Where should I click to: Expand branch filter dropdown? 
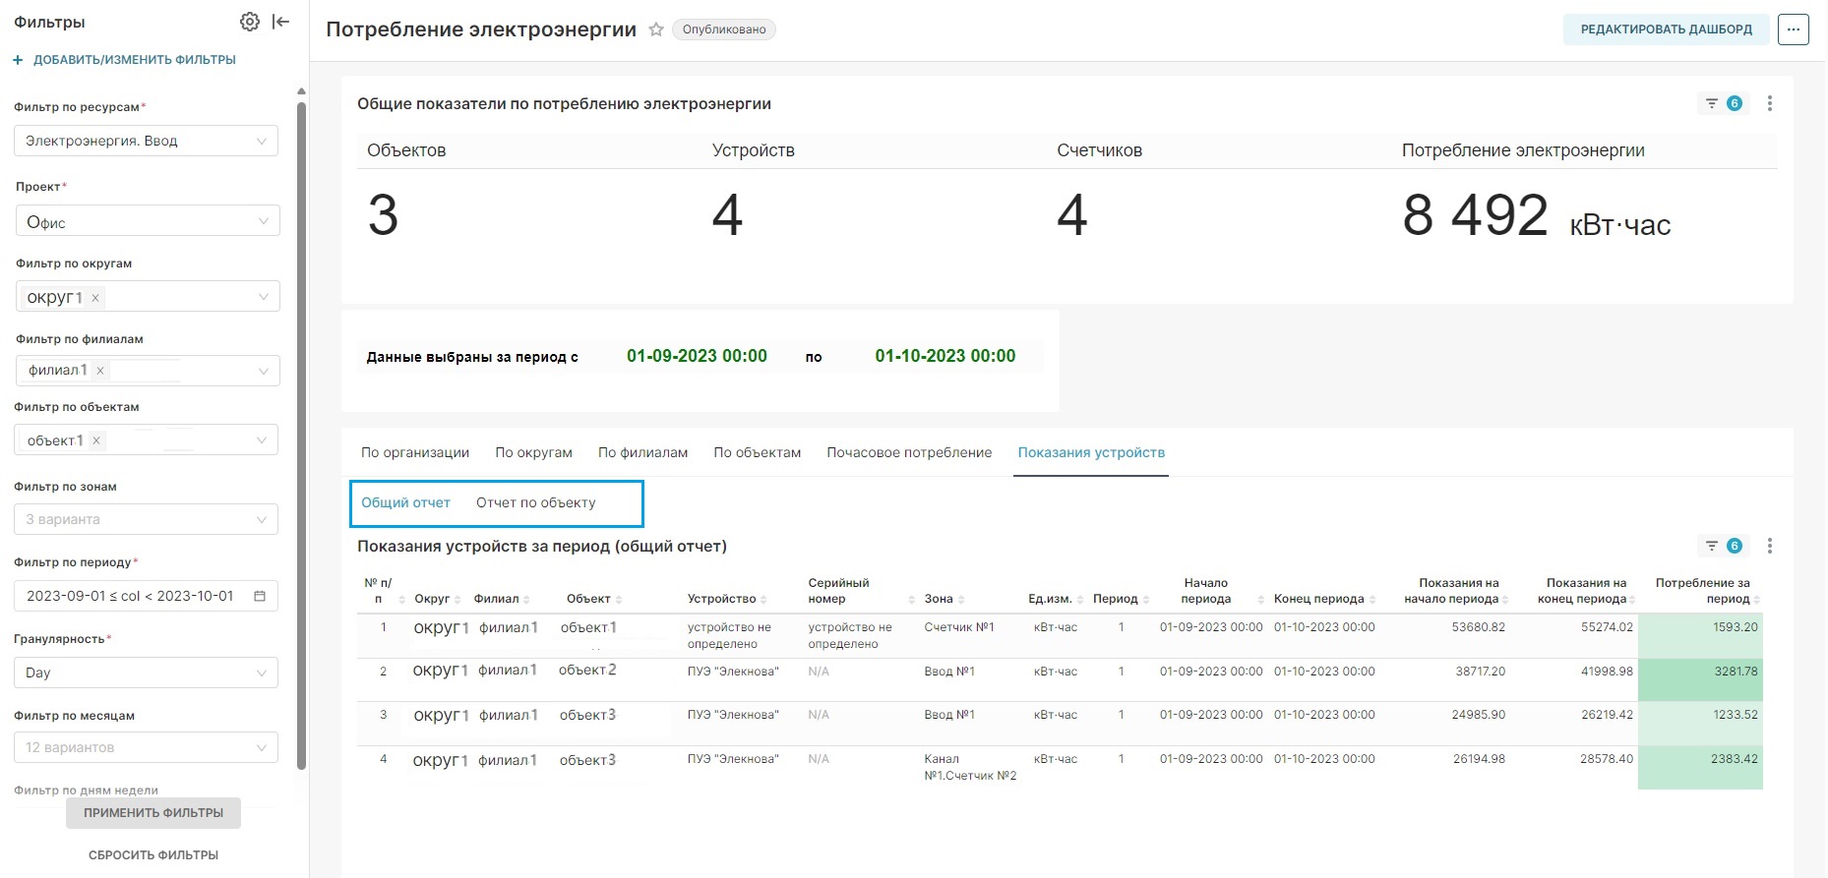click(263, 371)
